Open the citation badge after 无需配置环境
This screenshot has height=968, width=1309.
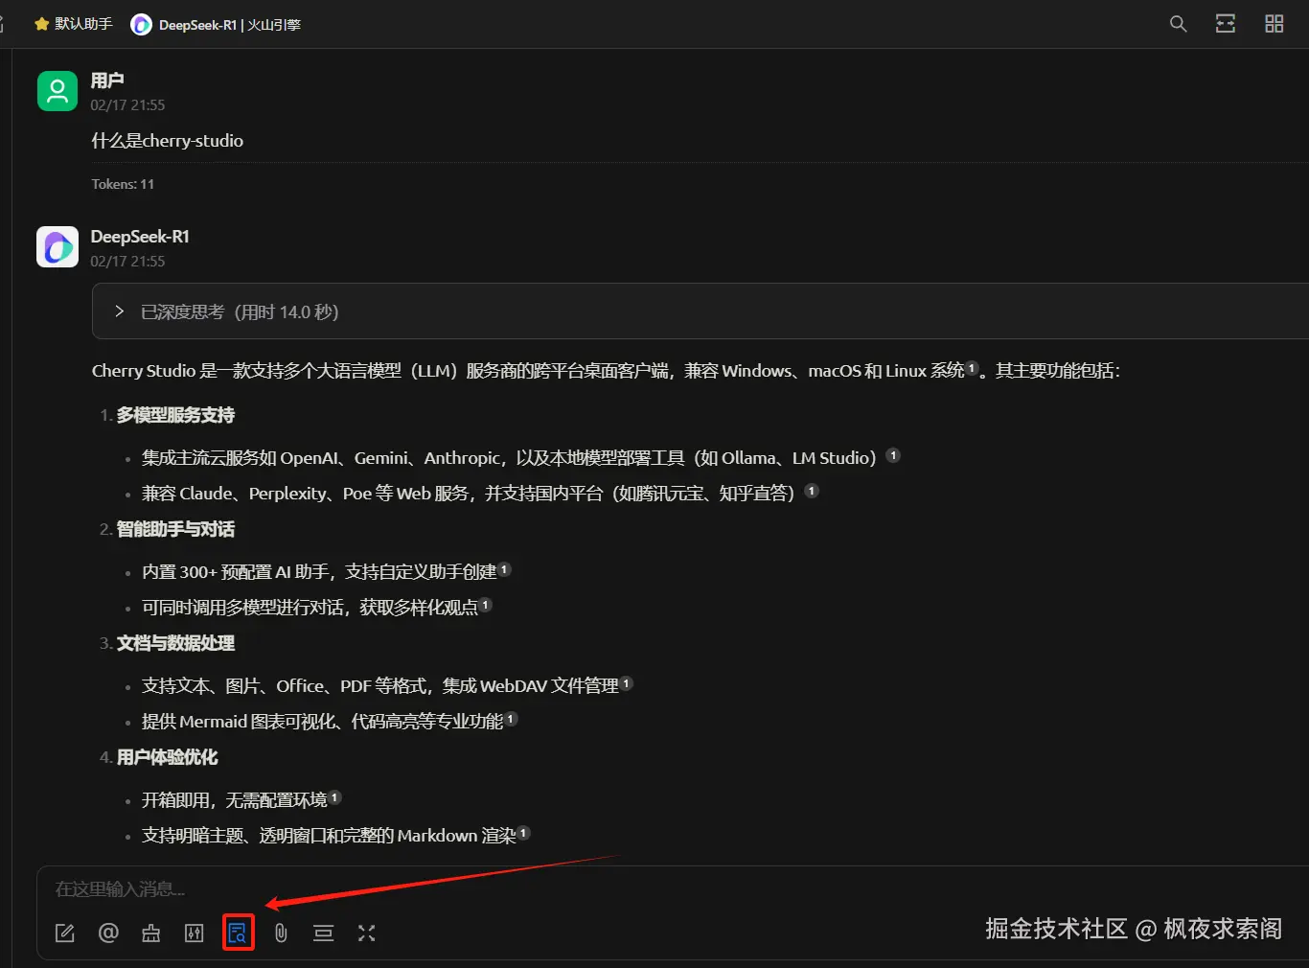[334, 797]
